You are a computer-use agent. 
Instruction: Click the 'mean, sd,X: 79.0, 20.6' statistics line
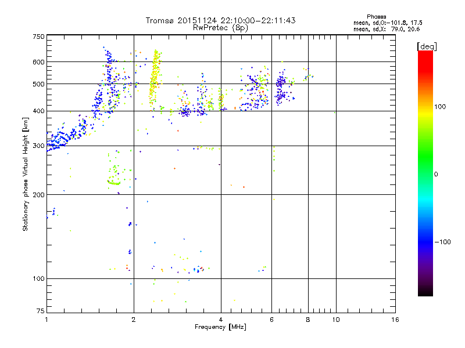point(387,29)
